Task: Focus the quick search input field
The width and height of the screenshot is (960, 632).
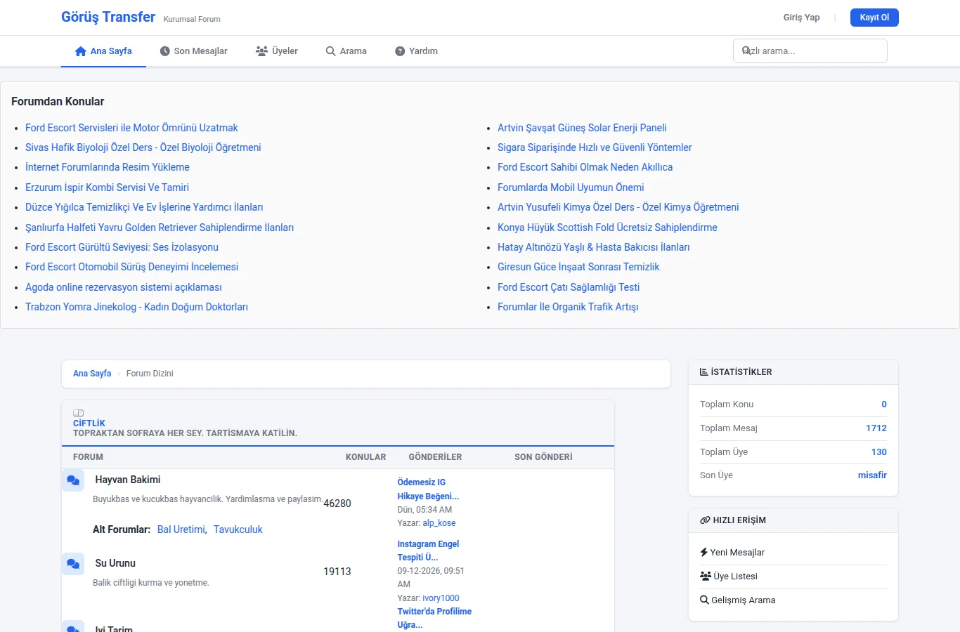Action: coord(810,51)
